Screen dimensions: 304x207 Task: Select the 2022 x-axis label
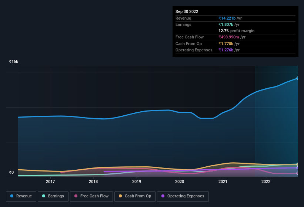pos(266,181)
